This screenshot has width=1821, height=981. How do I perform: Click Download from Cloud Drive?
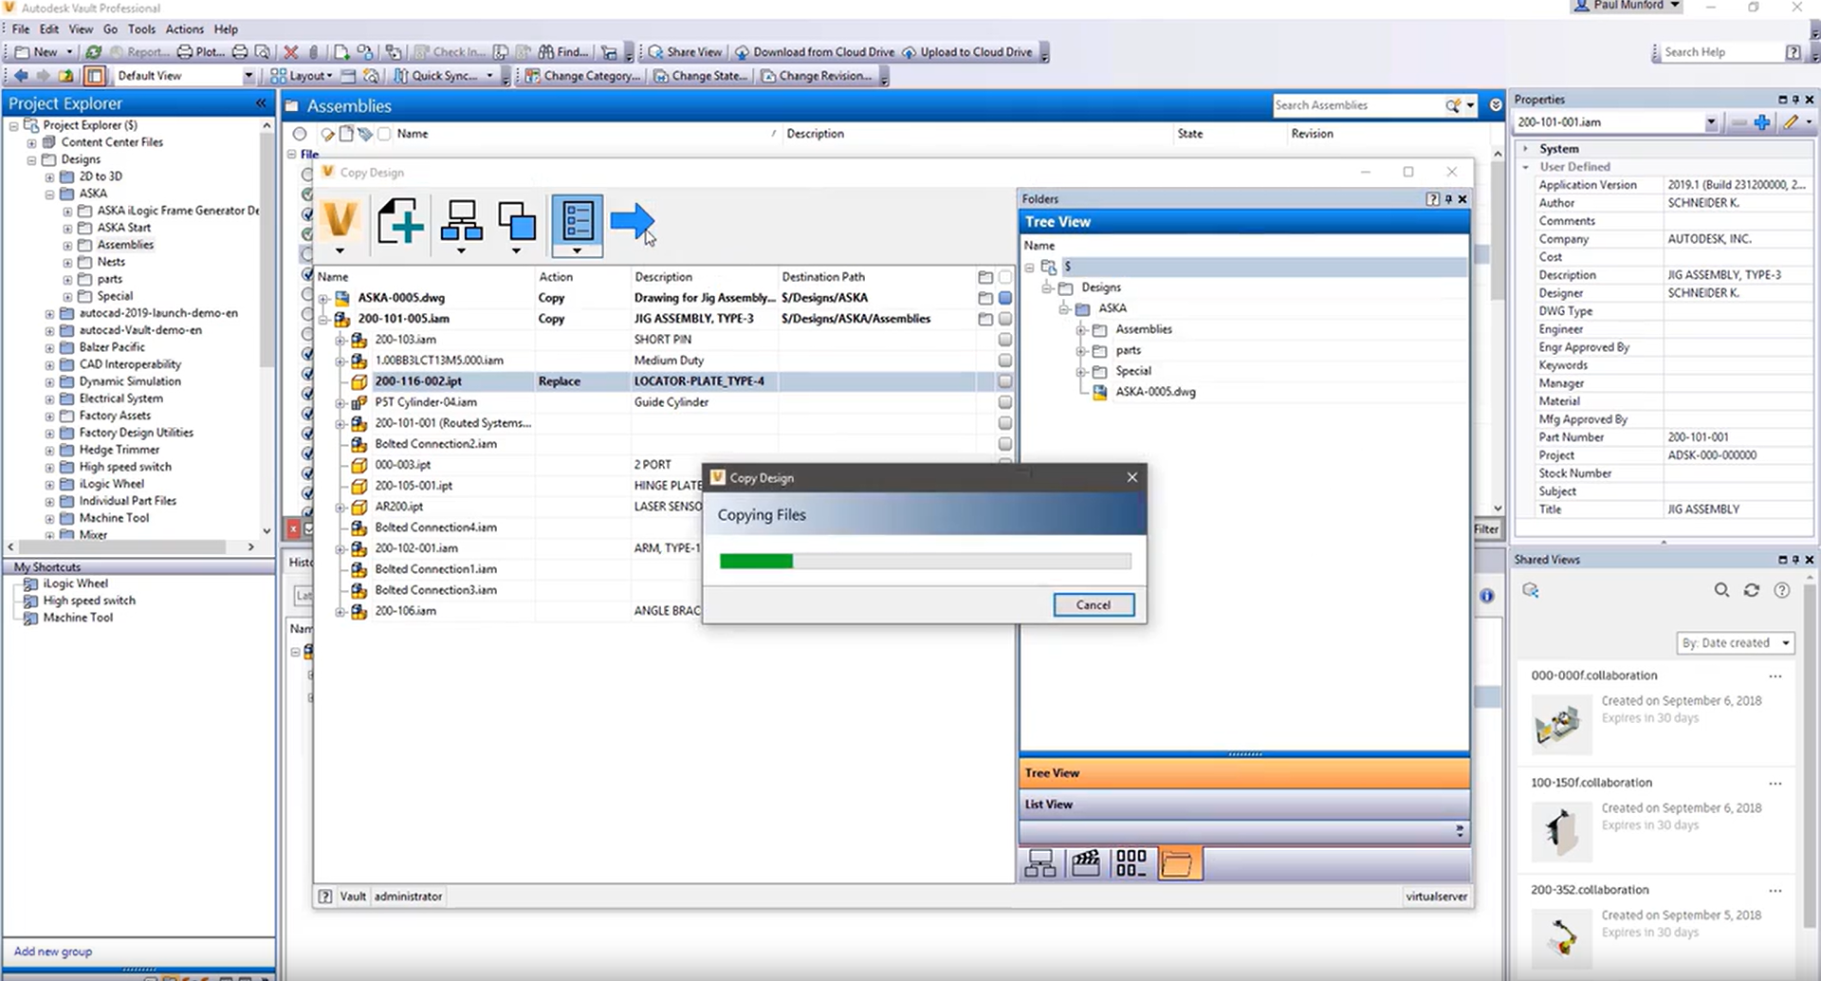tap(815, 52)
